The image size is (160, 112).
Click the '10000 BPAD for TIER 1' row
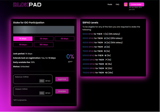click(x=101, y=34)
